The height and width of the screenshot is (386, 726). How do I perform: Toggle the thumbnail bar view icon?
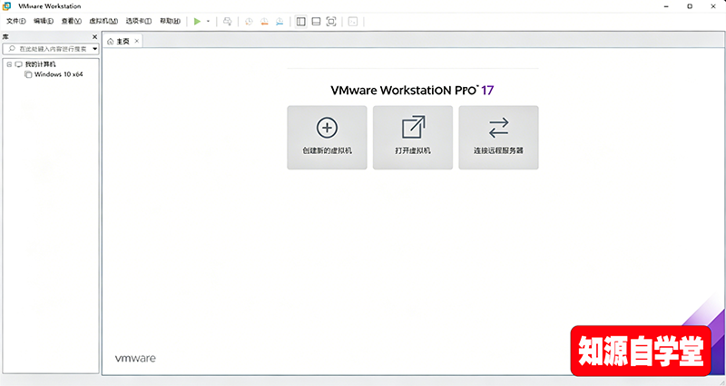pyautogui.click(x=316, y=21)
